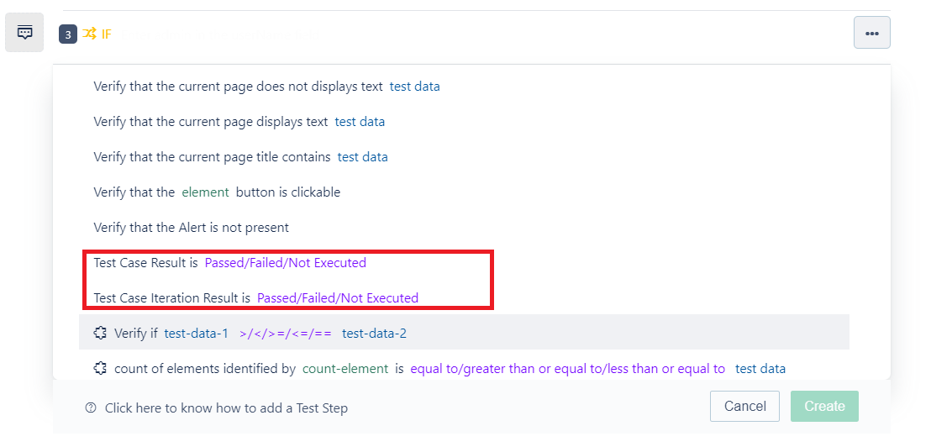Click puzzle icon beside count of elements
The height and width of the screenshot is (447, 931).
coord(100,368)
